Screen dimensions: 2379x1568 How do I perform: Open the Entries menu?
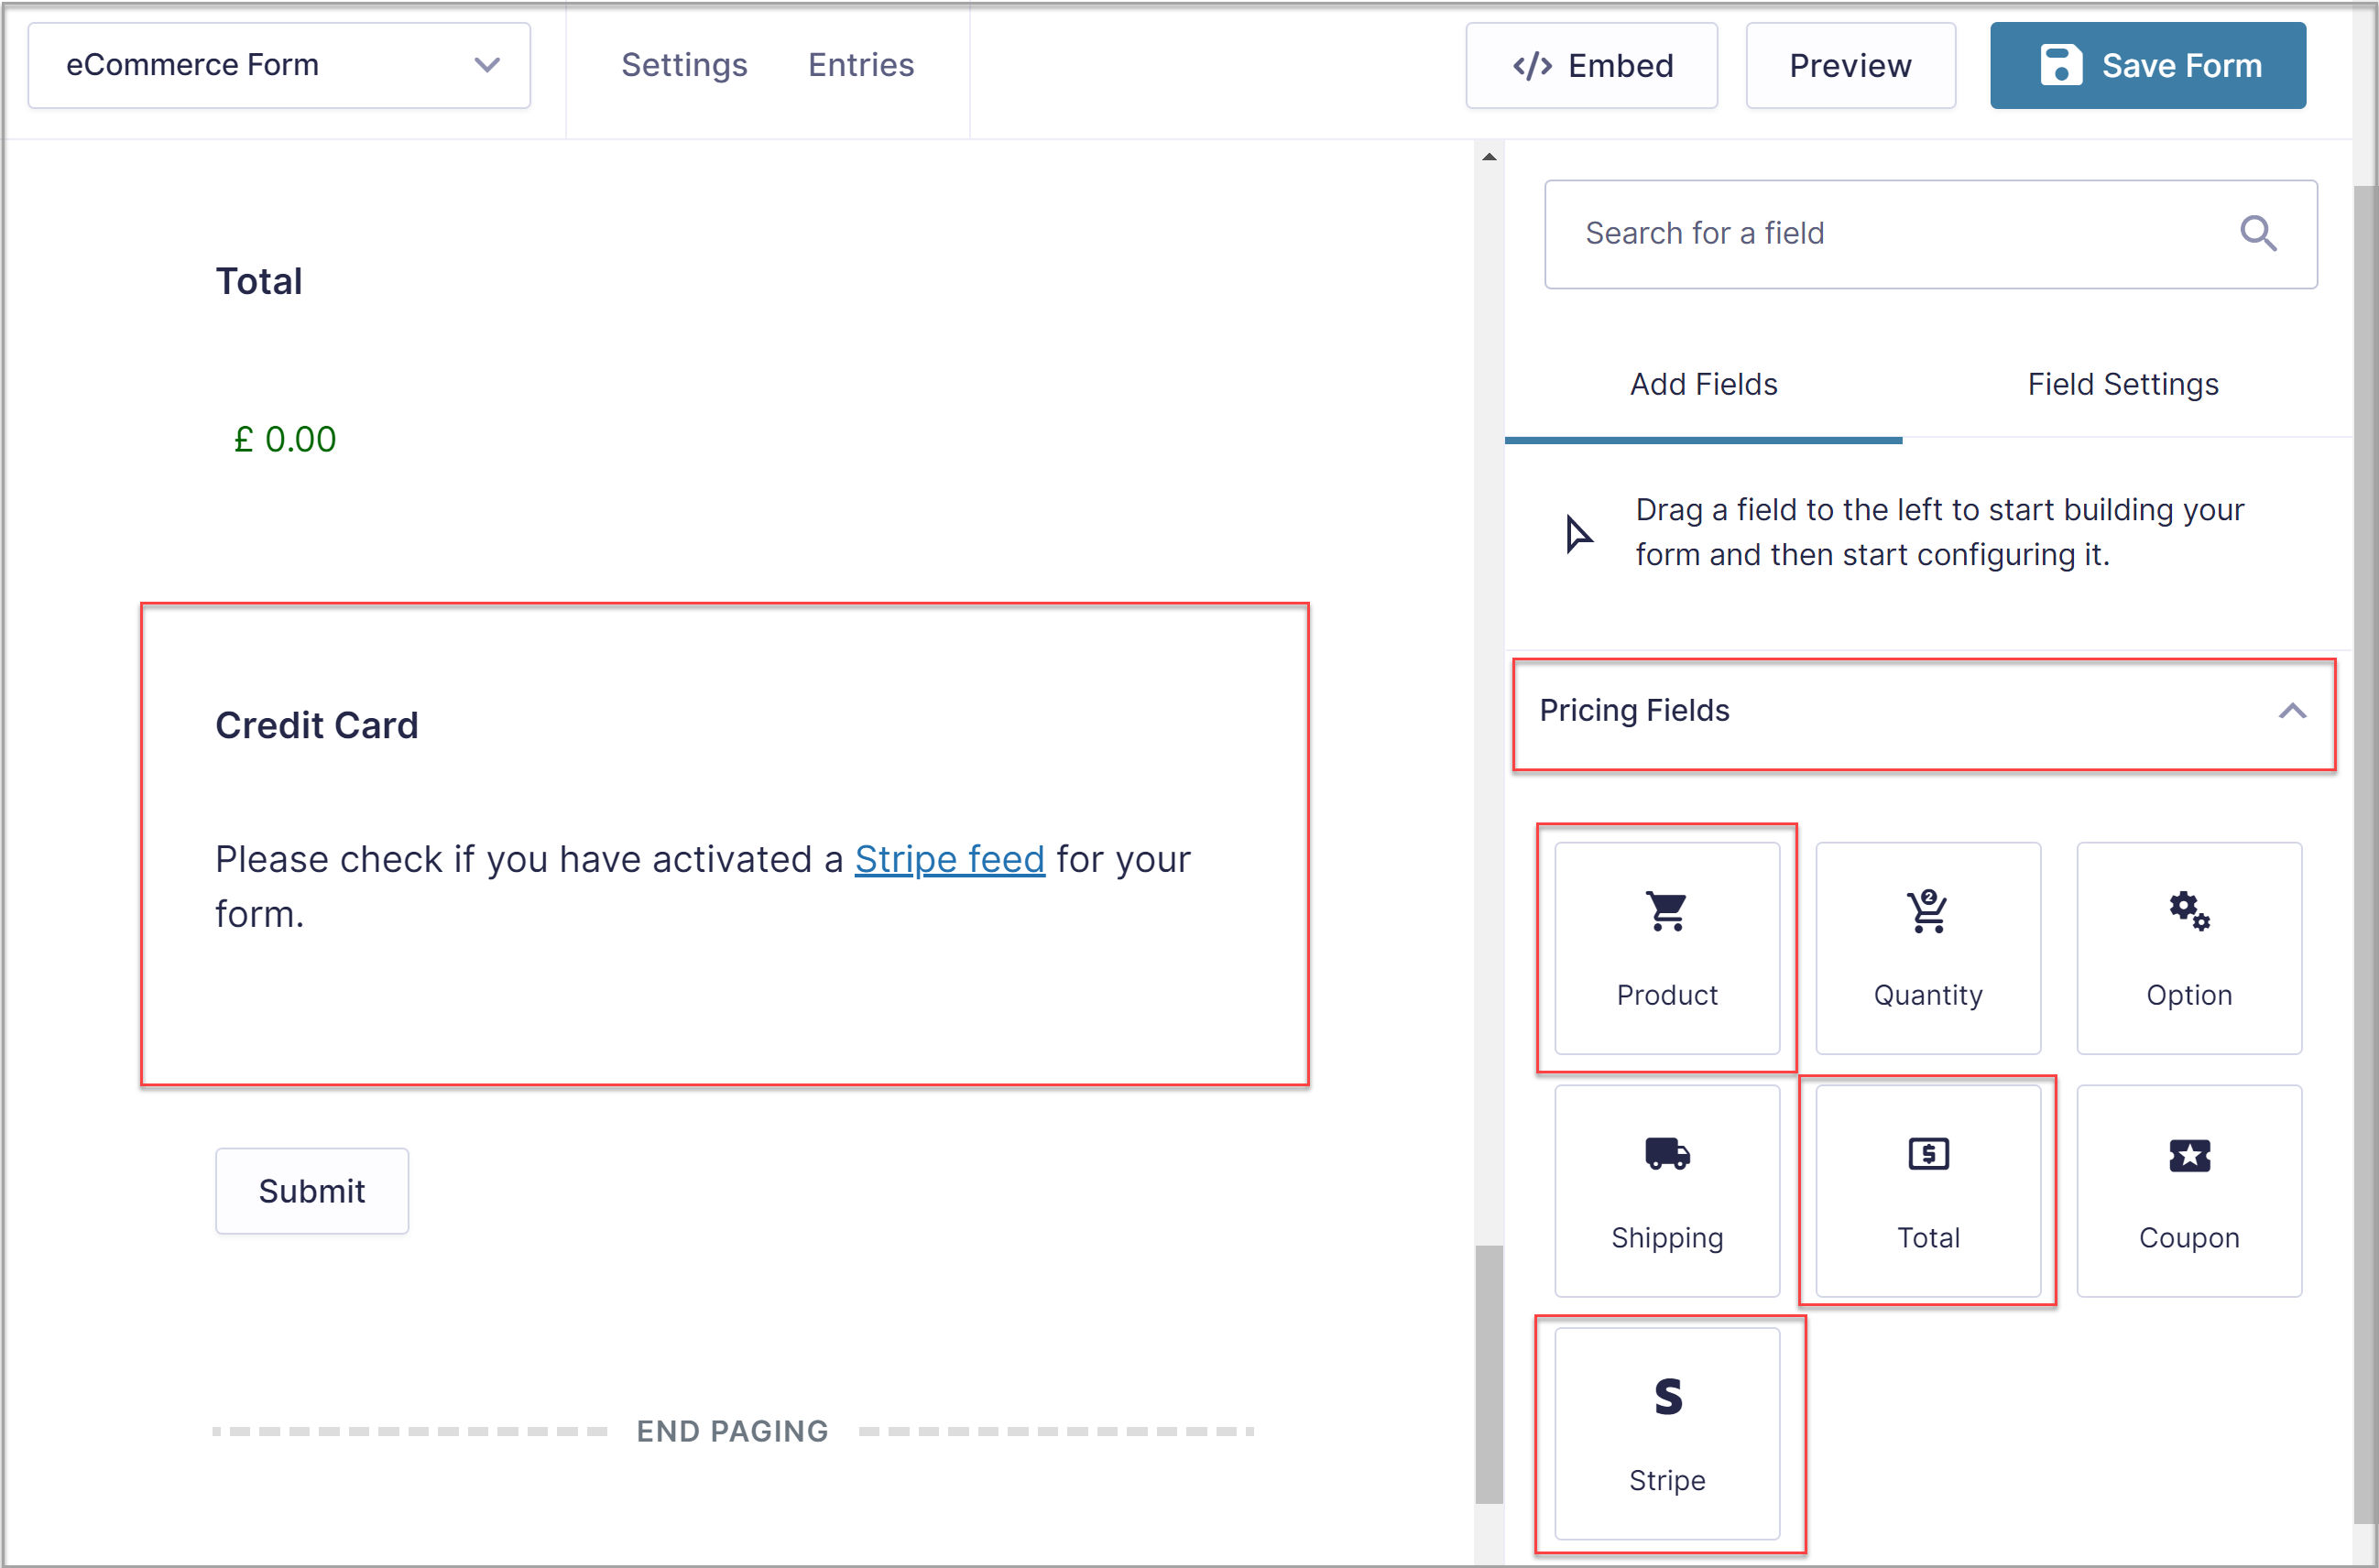(861, 65)
